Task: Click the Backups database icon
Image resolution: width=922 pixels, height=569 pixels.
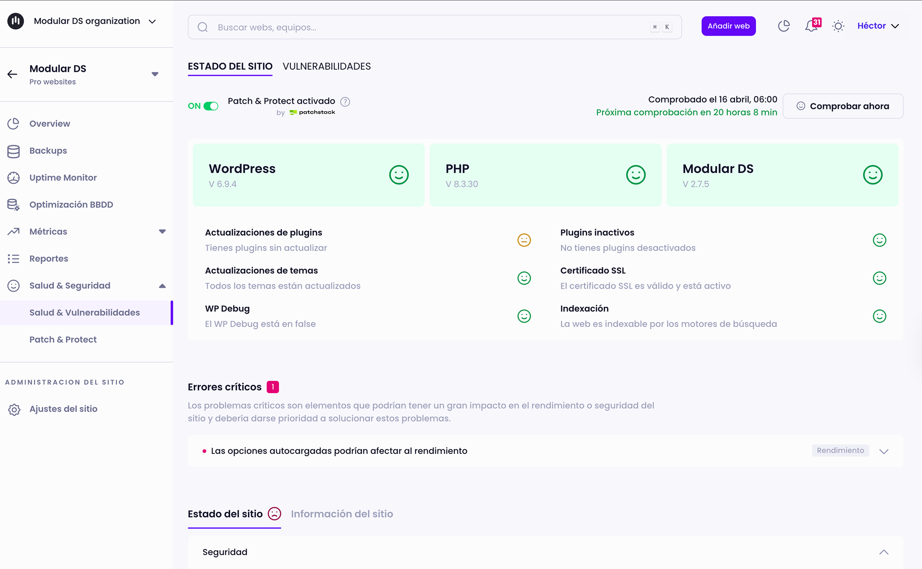Action: 14,151
